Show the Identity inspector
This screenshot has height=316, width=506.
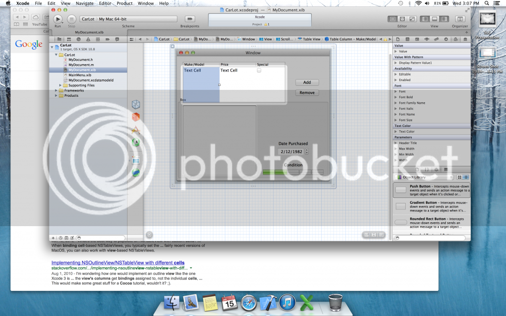point(417,39)
